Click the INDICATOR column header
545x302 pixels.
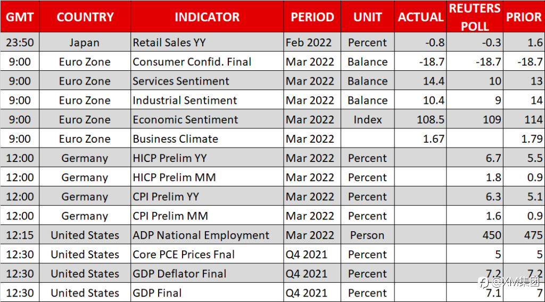(207, 17)
